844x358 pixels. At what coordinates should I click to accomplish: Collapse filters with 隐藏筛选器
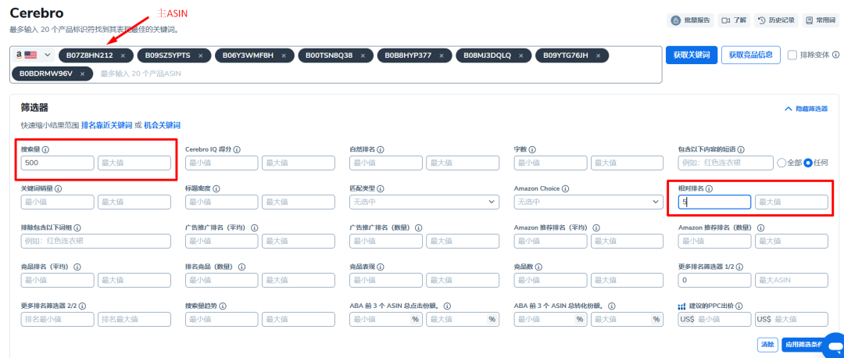(805, 109)
